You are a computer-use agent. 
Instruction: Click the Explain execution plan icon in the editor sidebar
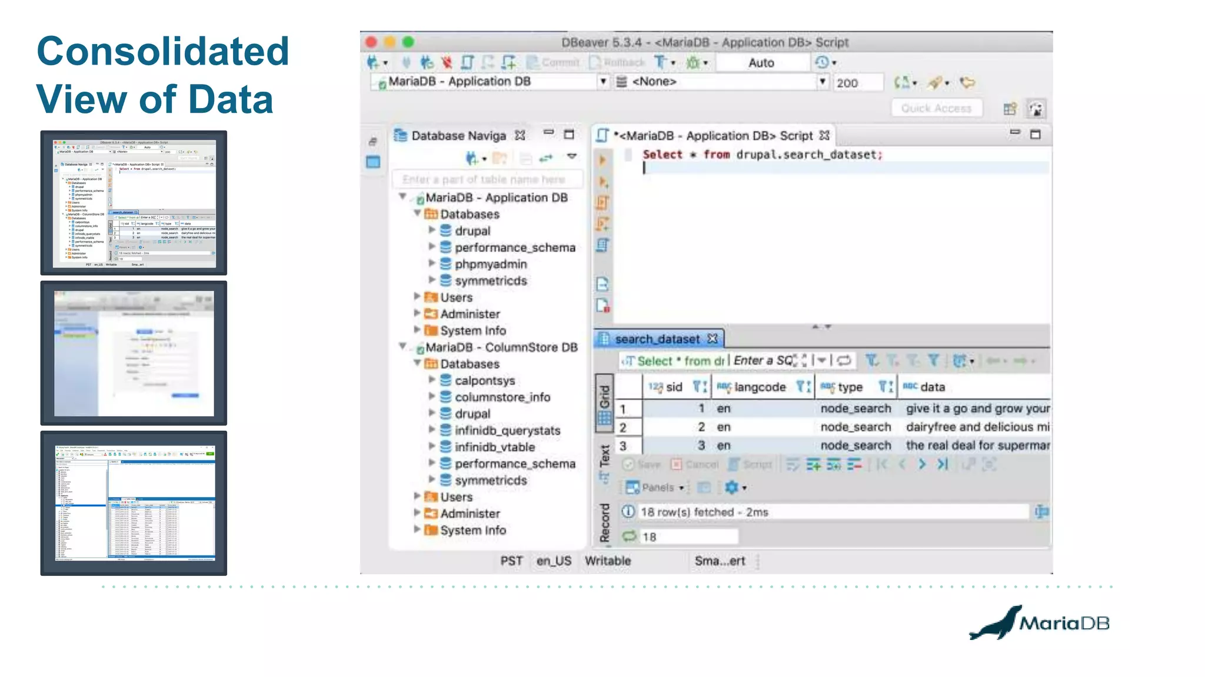click(x=602, y=245)
